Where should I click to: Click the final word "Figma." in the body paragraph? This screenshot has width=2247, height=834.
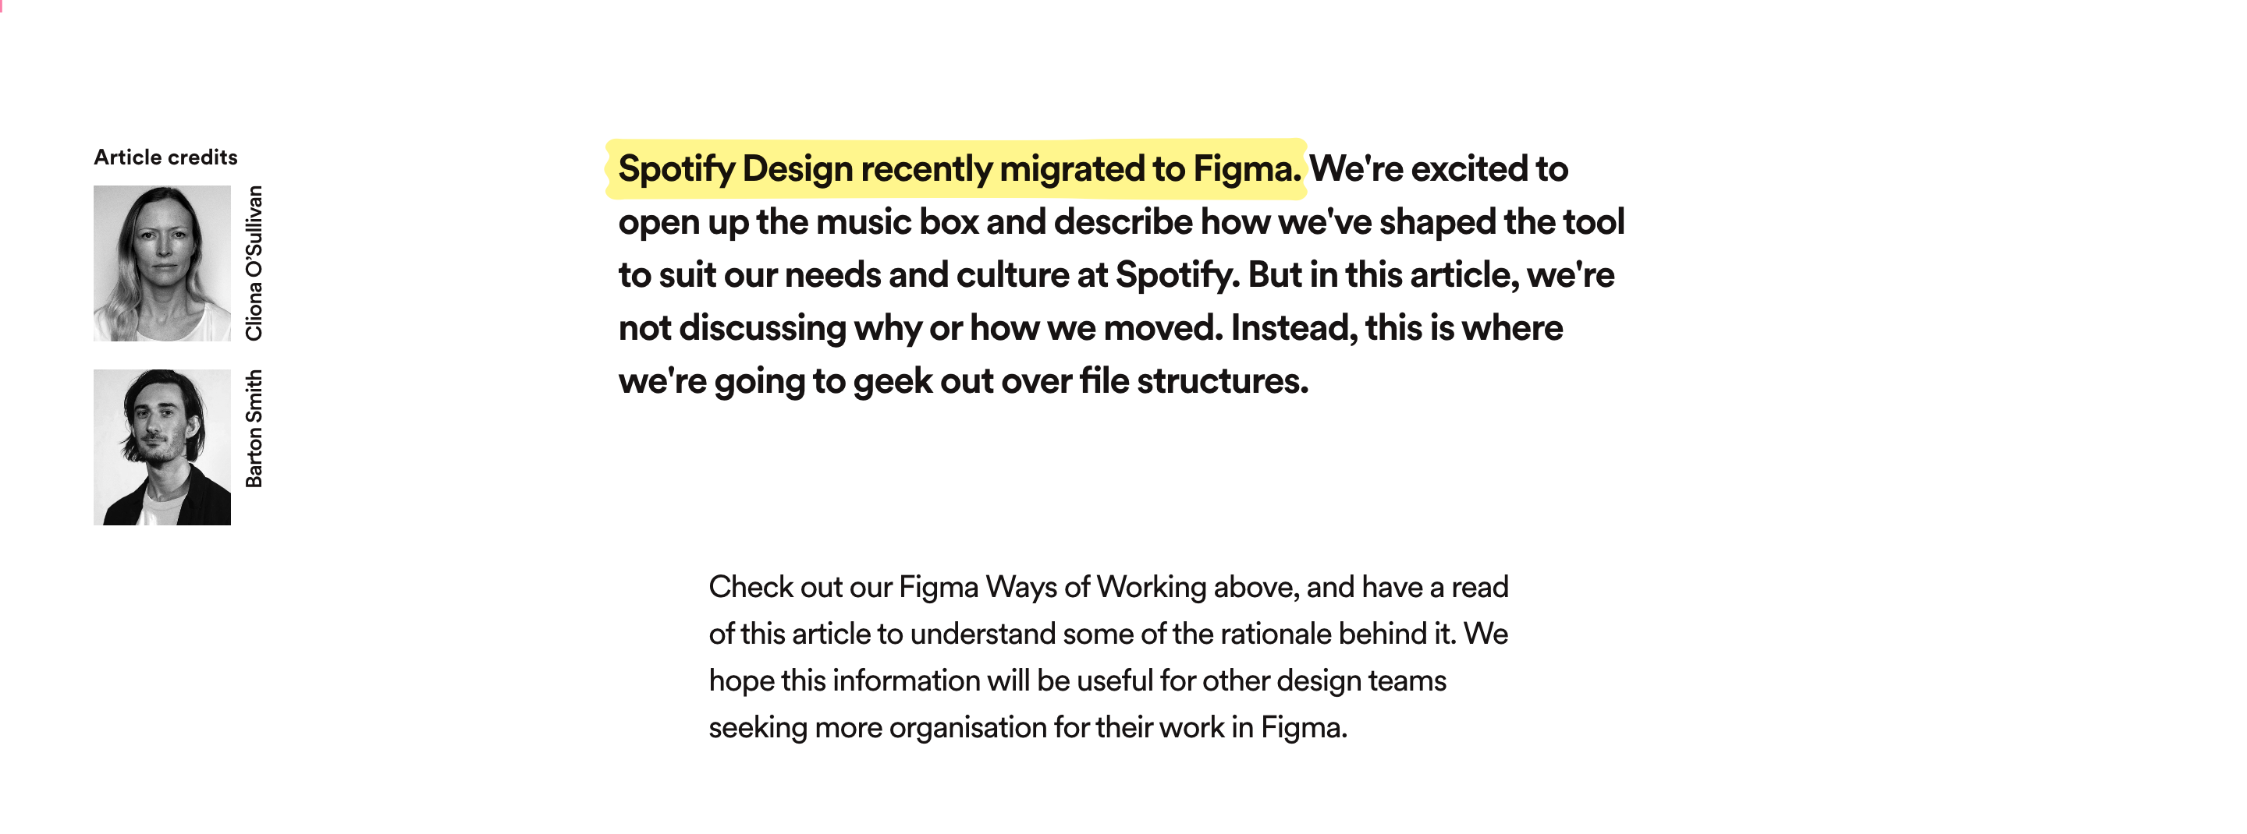tap(1304, 728)
